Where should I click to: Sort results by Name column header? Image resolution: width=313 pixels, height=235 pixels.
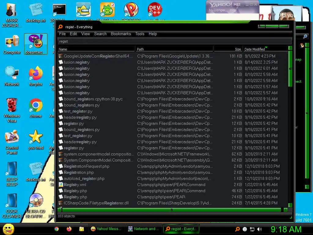tap(96, 49)
